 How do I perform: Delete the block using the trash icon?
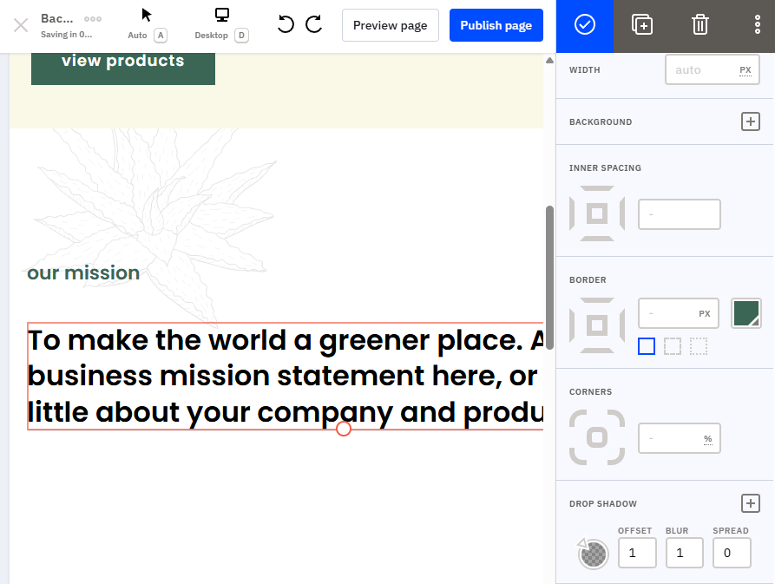click(x=699, y=25)
